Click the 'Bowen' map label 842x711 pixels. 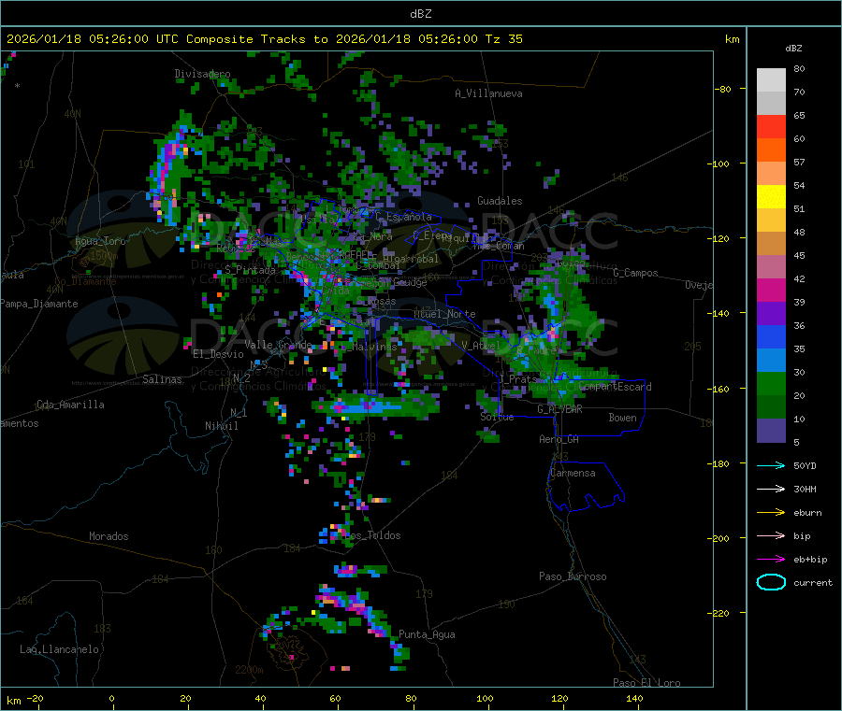point(623,417)
